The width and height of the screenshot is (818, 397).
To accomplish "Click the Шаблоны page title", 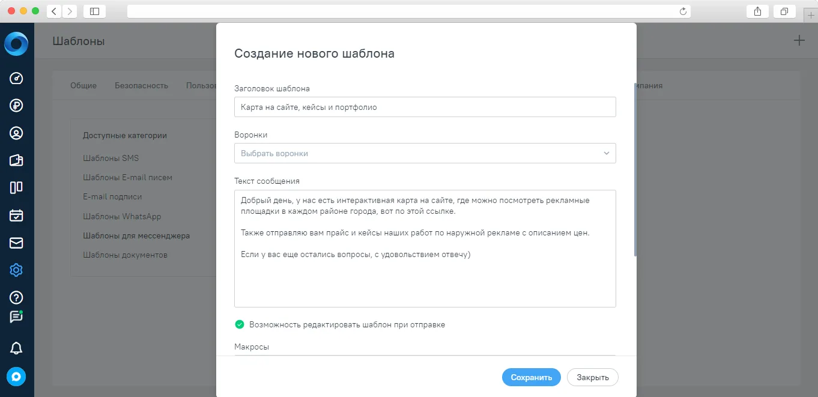I will click(x=79, y=41).
